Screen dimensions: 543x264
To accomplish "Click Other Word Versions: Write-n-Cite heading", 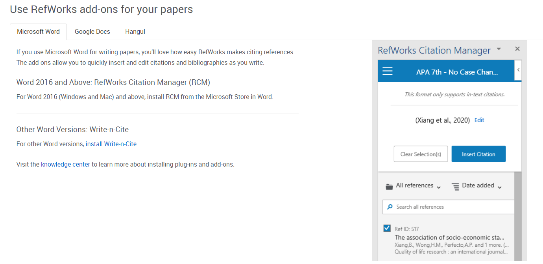I will click(72, 130).
